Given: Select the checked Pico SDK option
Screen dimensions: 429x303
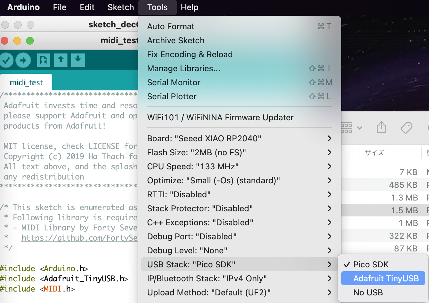Looking at the screenshot, I should [371, 264].
